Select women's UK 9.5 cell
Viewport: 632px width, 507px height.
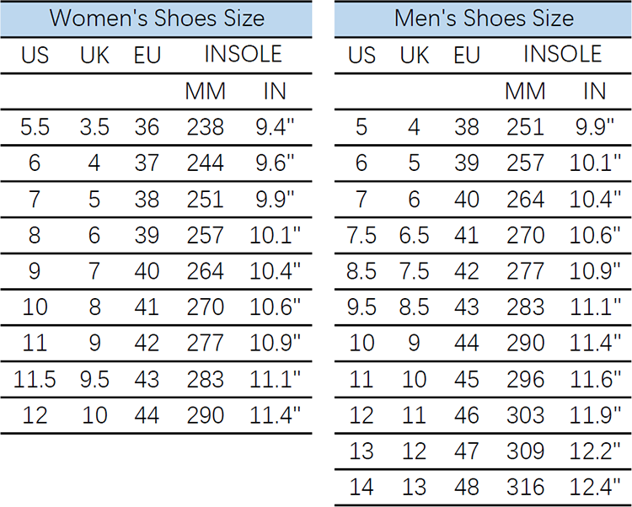[x=94, y=379]
